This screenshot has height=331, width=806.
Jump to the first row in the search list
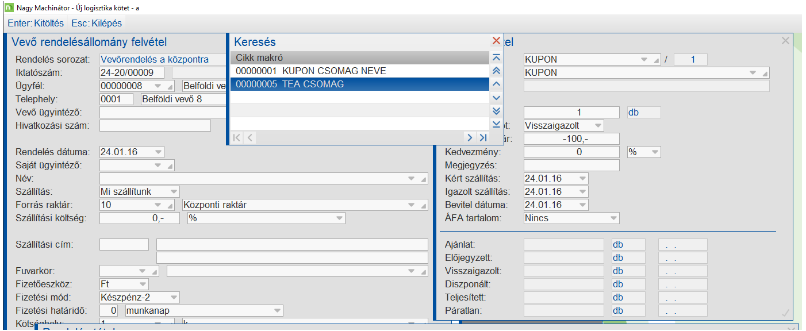[x=497, y=58]
